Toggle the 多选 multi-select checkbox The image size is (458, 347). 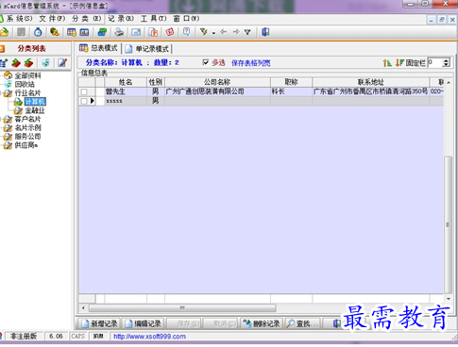pyautogui.click(x=206, y=62)
